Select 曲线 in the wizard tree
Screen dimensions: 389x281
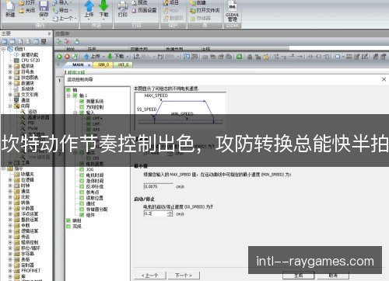90,203
